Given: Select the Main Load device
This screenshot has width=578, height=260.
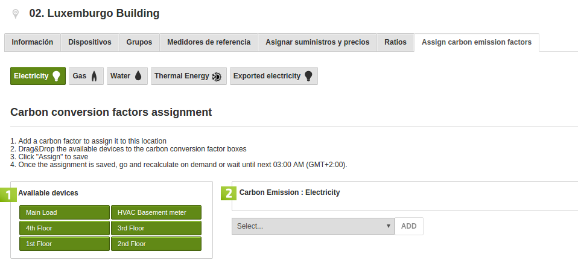Looking at the screenshot, I should pyautogui.click(x=65, y=212).
